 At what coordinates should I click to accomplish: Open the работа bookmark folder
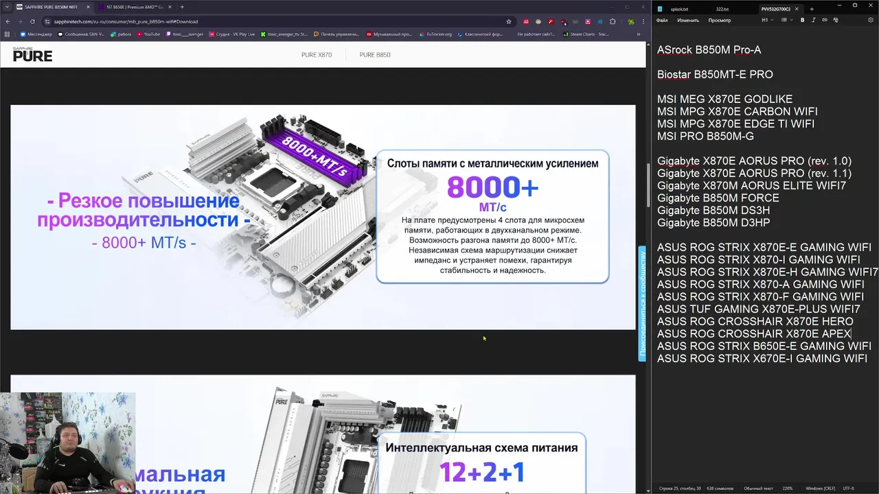point(121,34)
